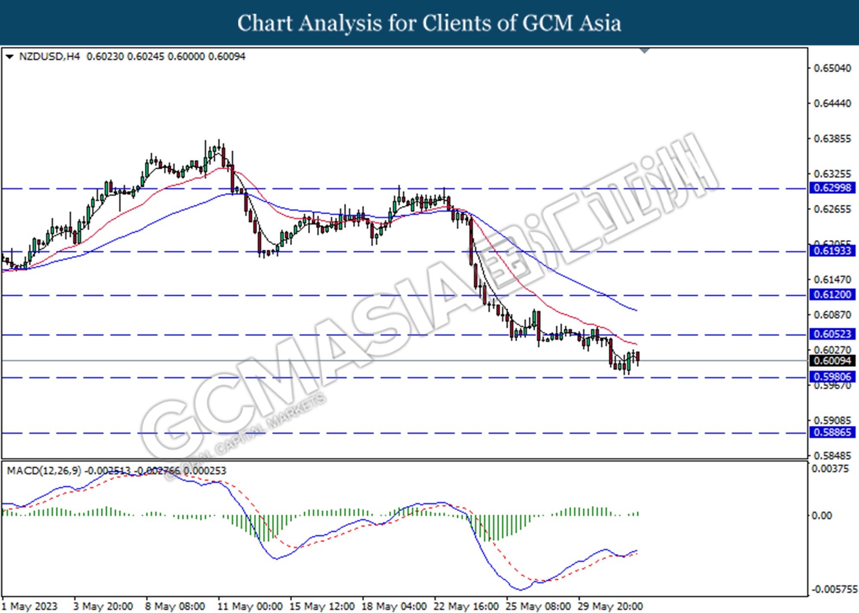
Task: Click the 0.65040 price axis value
Action: tap(832, 68)
